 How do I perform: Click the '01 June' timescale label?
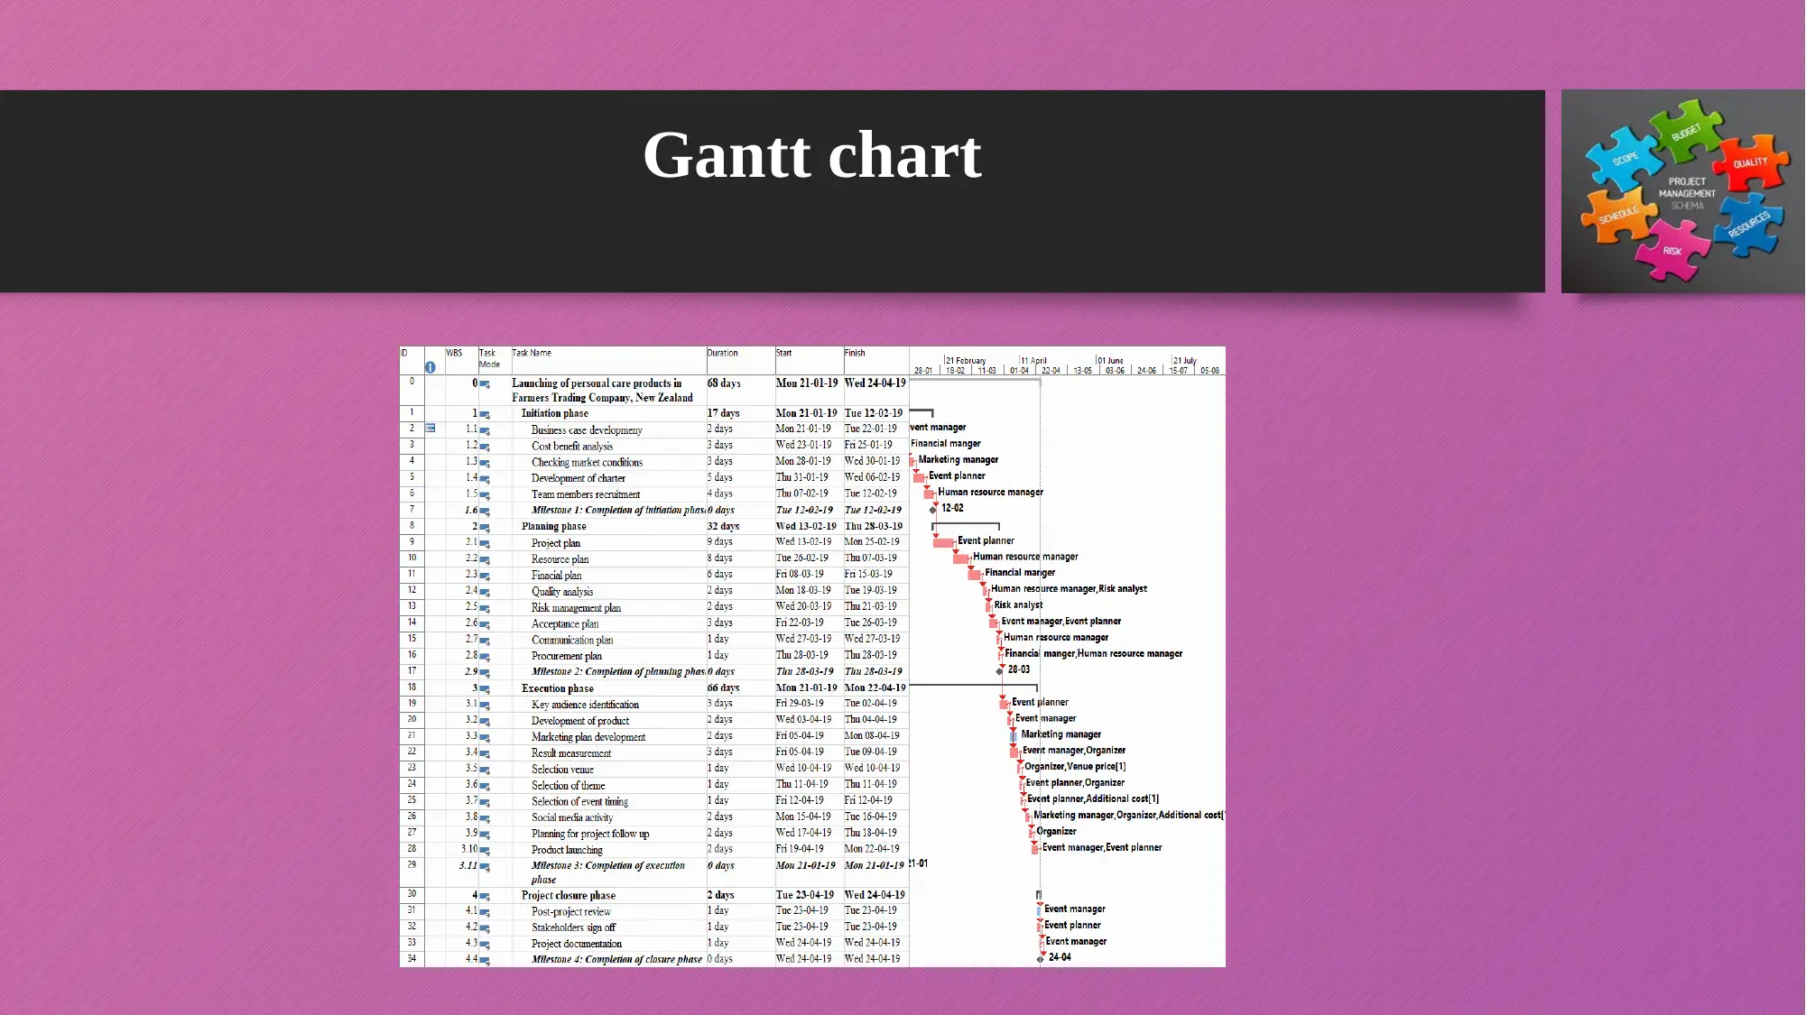click(1111, 361)
